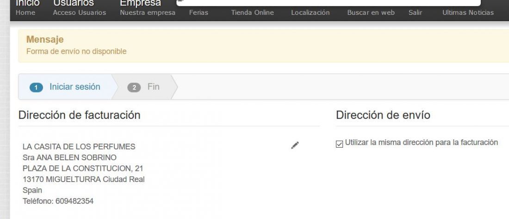Open Tienda Online from navigation

coord(252,13)
